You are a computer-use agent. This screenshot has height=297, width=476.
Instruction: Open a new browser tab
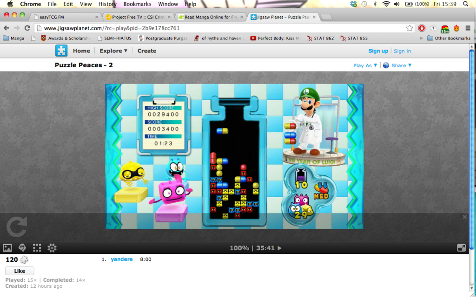point(326,17)
